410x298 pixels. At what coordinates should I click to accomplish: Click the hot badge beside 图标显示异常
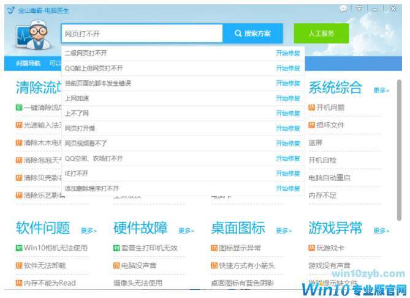pyautogui.click(x=214, y=248)
